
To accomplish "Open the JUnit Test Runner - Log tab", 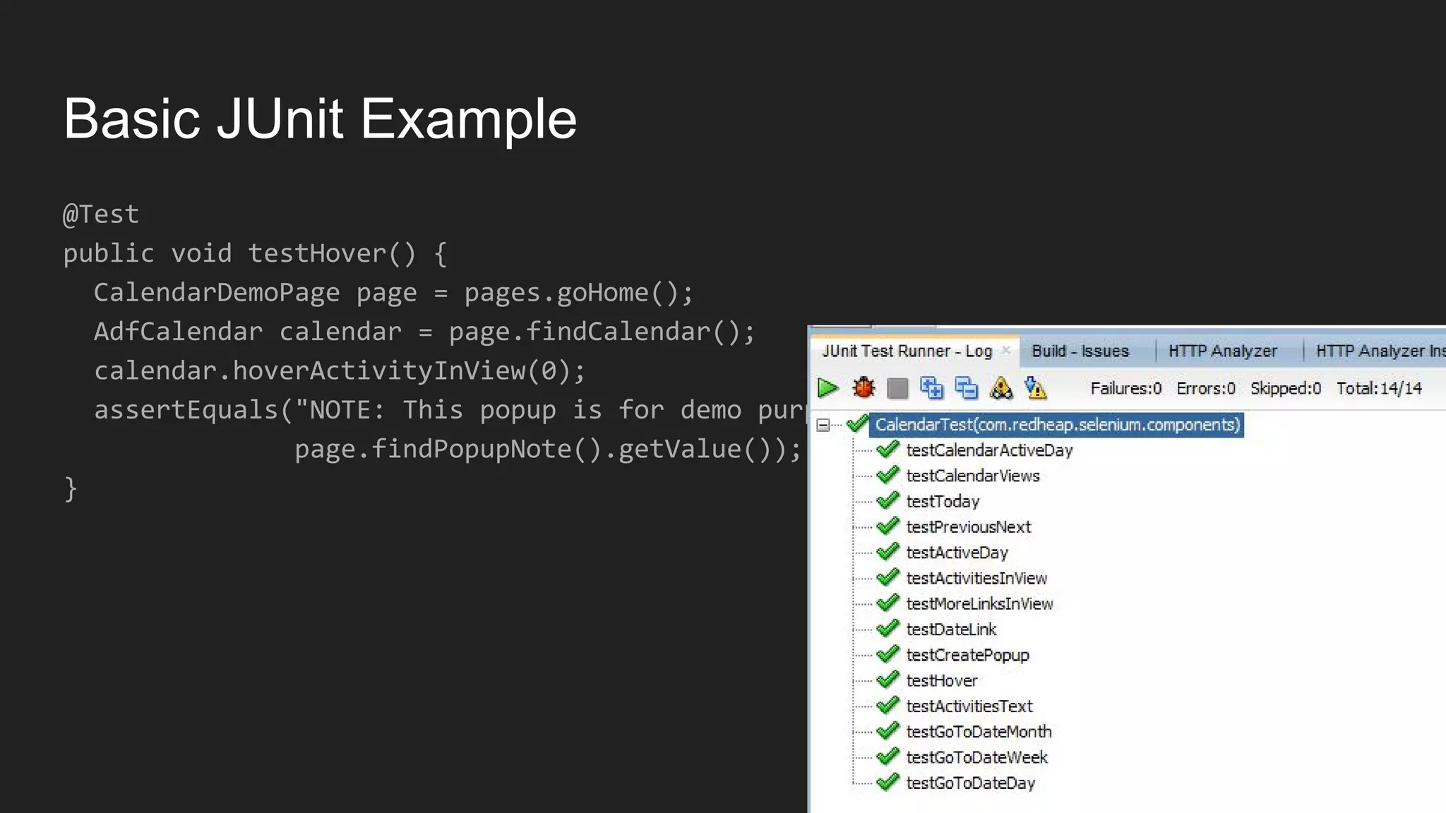I will pos(907,351).
